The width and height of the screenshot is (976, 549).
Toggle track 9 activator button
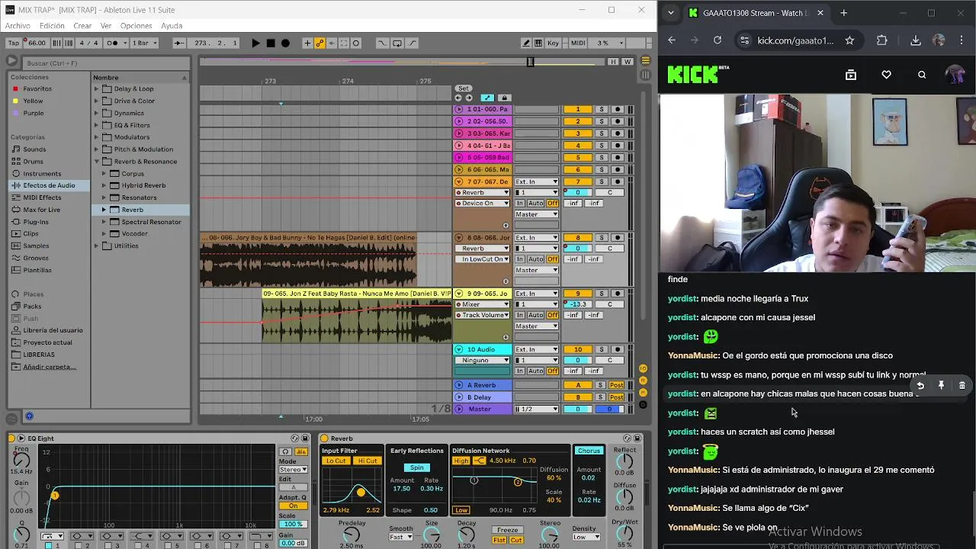pos(577,294)
